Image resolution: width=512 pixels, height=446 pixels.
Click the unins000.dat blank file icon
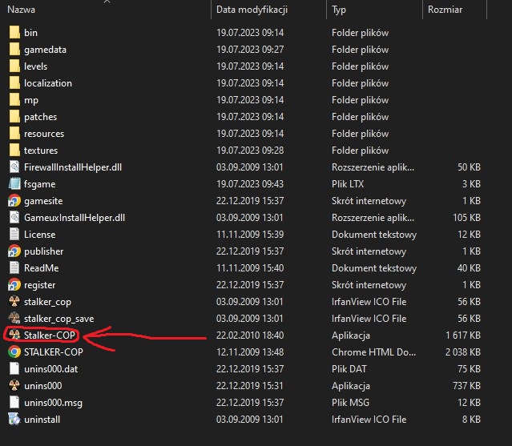click(14, 368)
